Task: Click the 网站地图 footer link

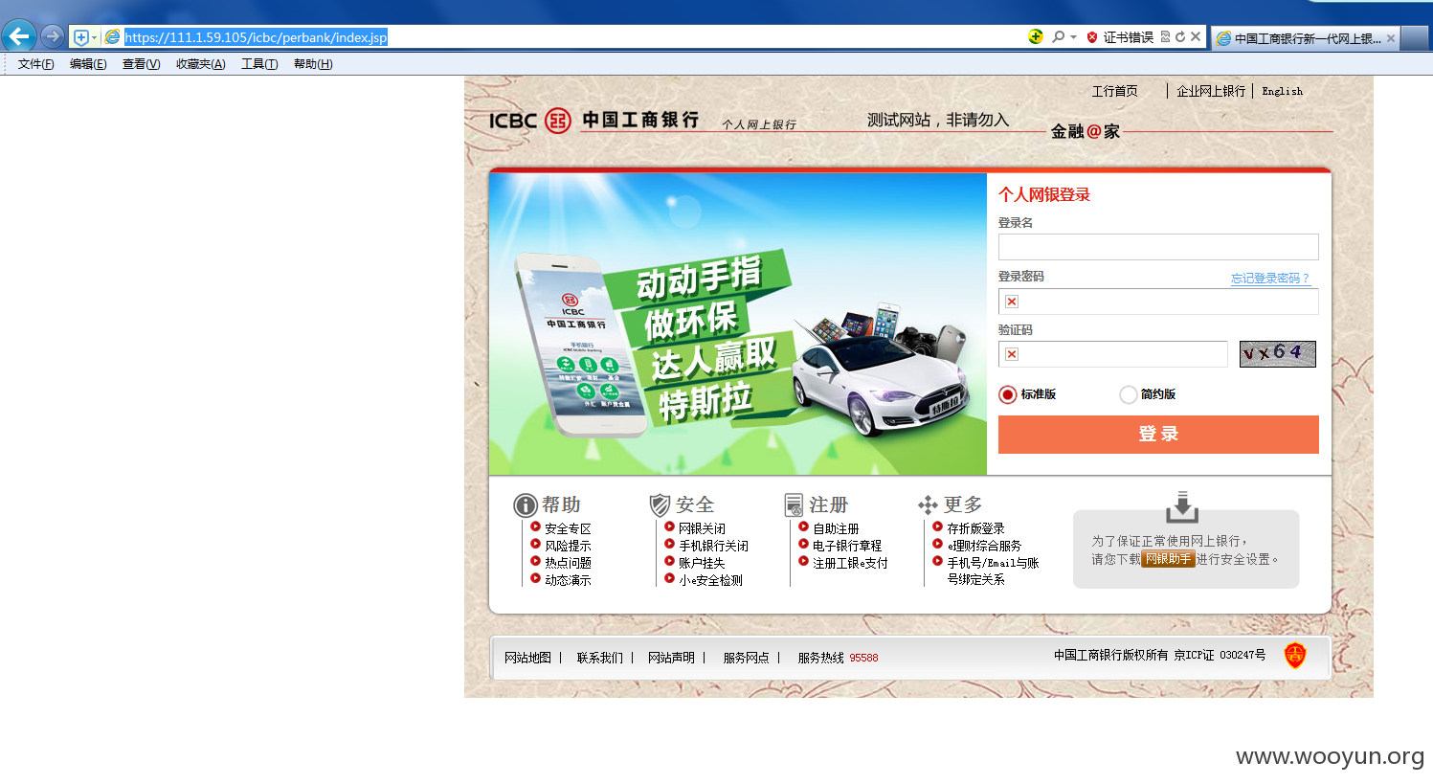Action: [527, 658]
